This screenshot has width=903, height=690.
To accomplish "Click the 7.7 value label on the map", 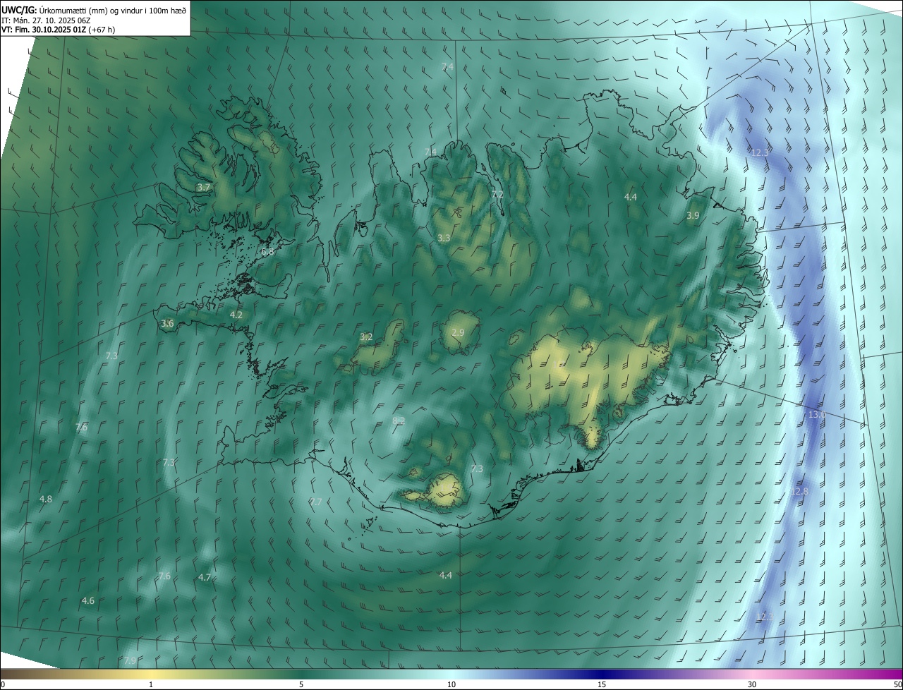I will click(316, 502).
